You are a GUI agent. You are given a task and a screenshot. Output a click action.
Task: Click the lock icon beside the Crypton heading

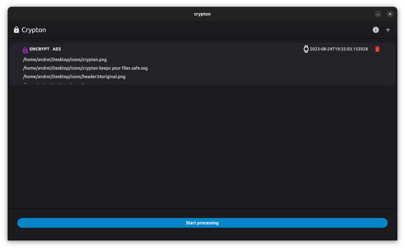tap(16, 29)
